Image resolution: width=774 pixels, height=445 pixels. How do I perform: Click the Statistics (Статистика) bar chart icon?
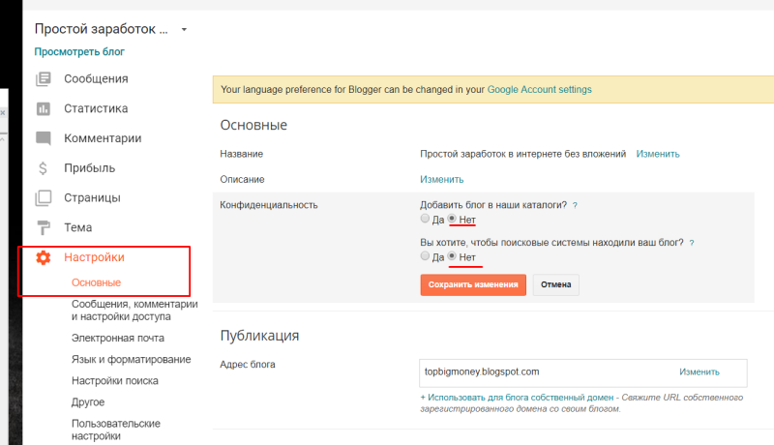point(43,108)
